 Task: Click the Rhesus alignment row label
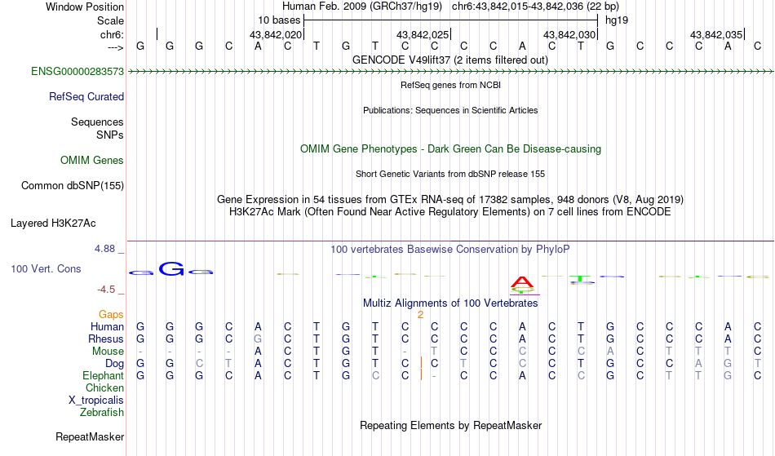coord(106,339)
